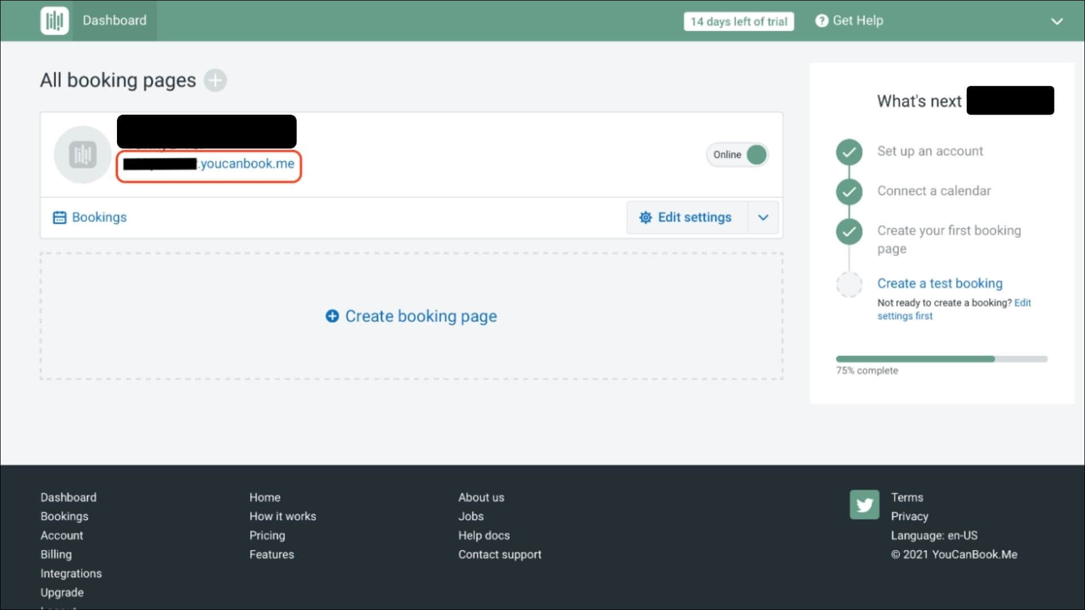The height and width of the screenshot is (610, 1085).
Task: Change language via Language: en-US
Action: 934,535
